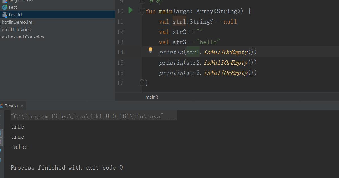Expand External Libraries node

[15, 30]
